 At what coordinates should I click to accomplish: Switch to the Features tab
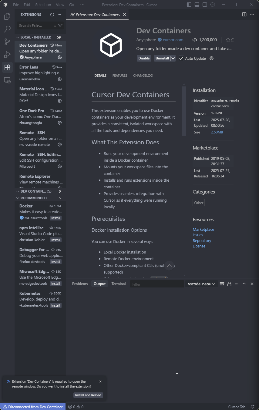pyautogui.click(x=120, y=76)
